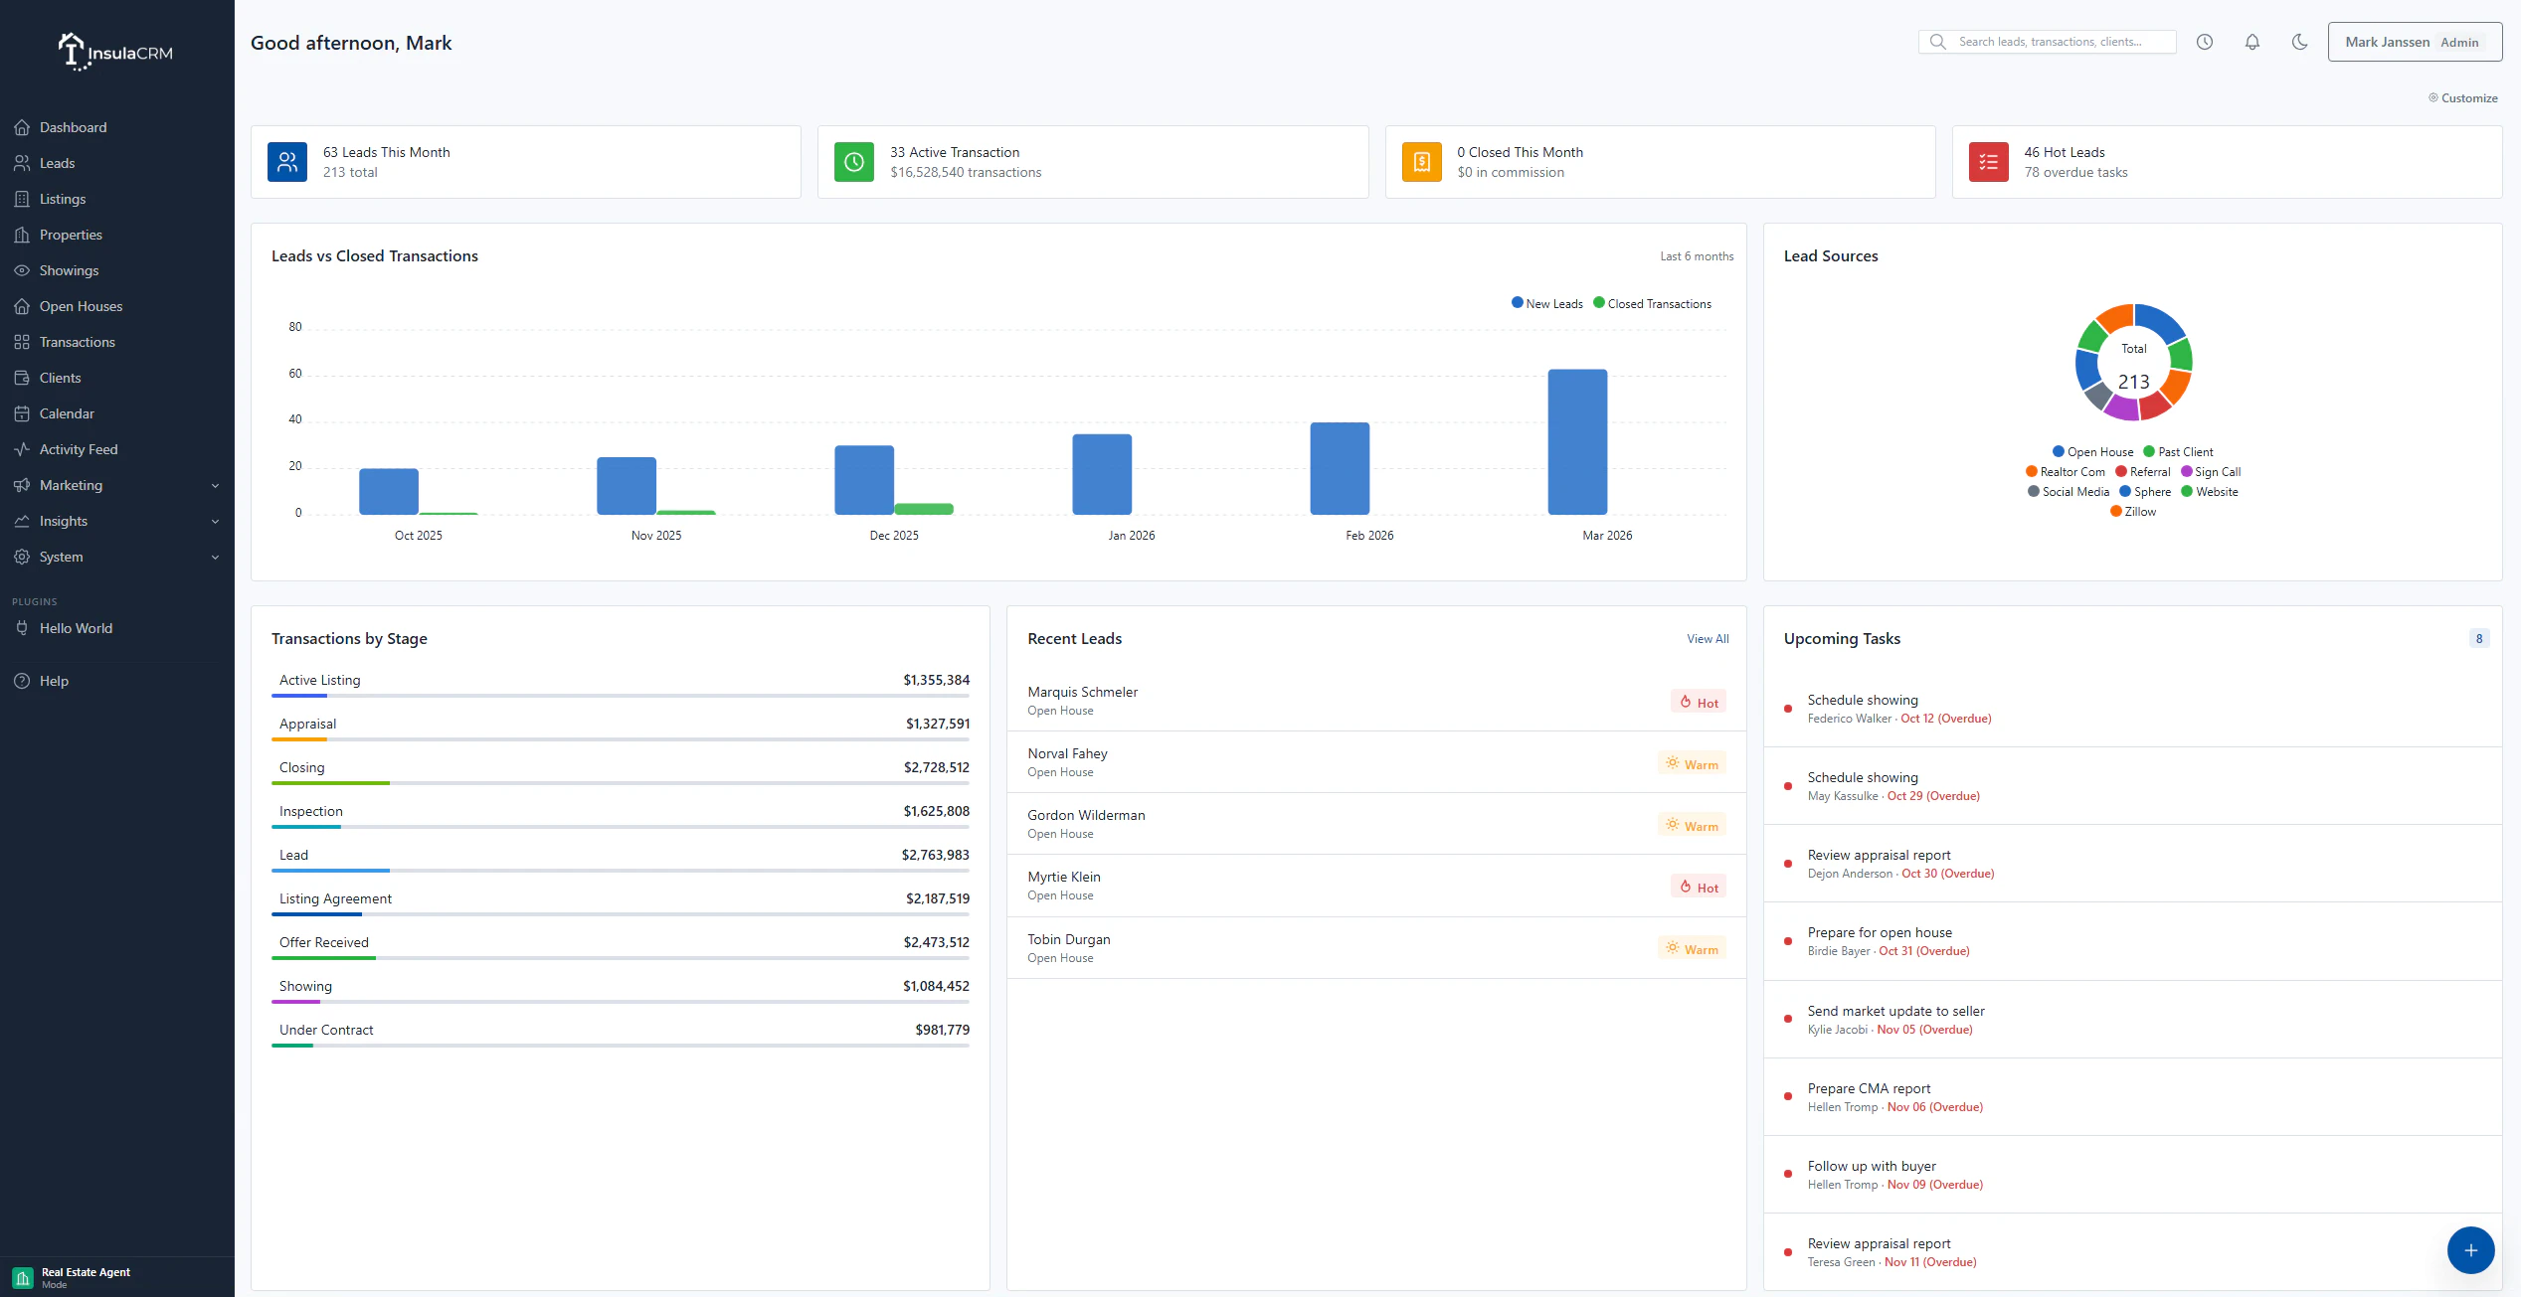Image resolution: width=2521 pixels, height=1297 pixels.
Task: Click the InsulaCRM logo
Action: (x=116, y=52)
